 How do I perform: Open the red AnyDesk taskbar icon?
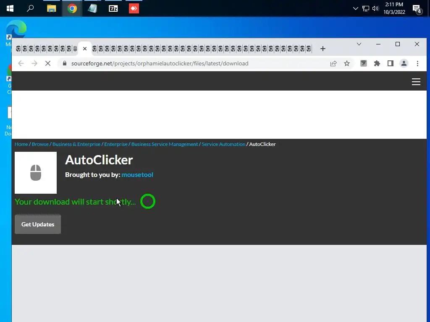pos(134,8)
